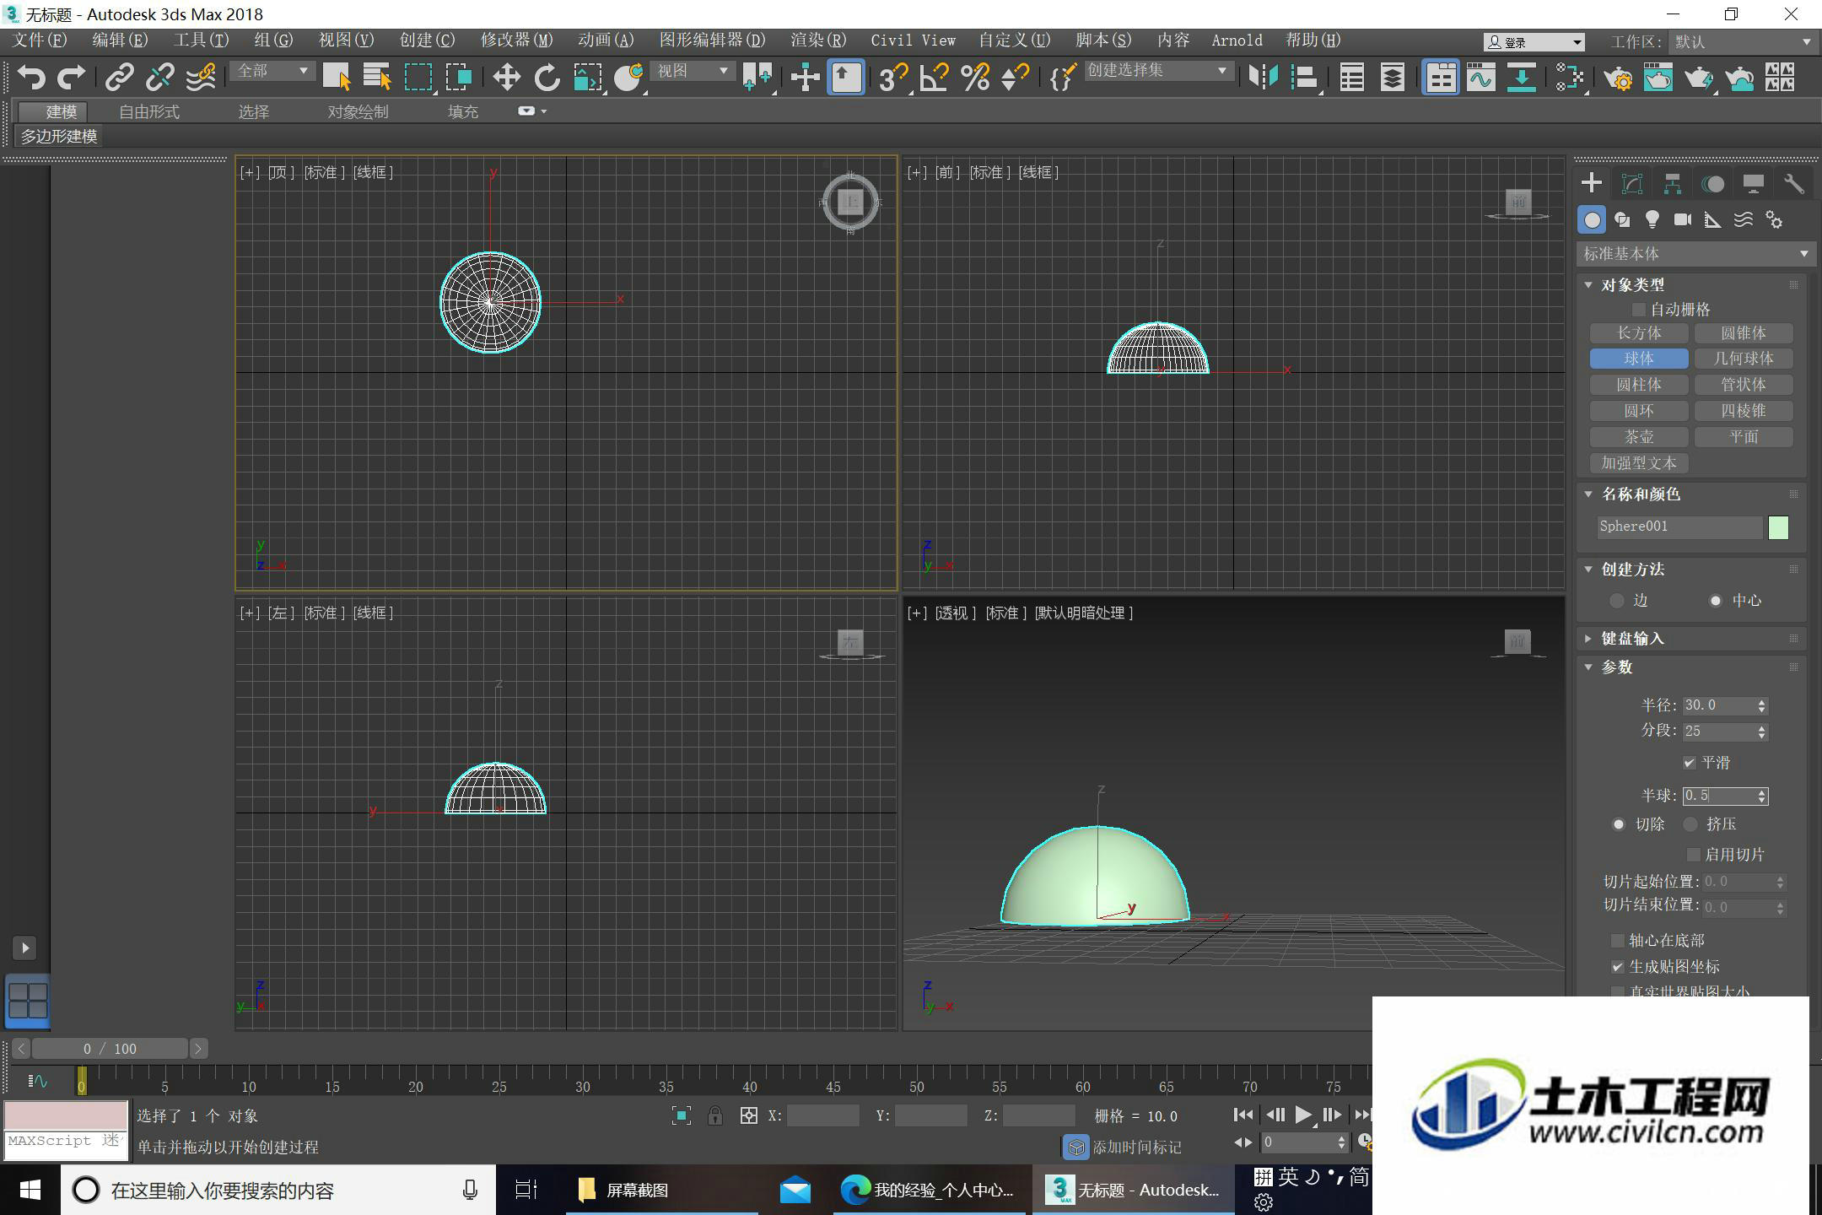Viewport: 1822px width, 1215px height.
Task: Open the 修改器(M) menu
Action: 516,40
